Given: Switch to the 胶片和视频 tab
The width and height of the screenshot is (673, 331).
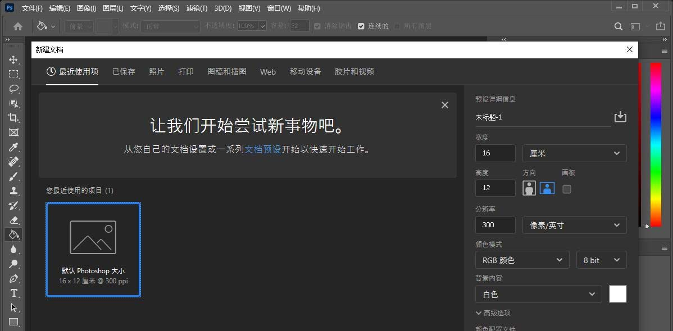Looking at the screenshot, I should (354, 72).
